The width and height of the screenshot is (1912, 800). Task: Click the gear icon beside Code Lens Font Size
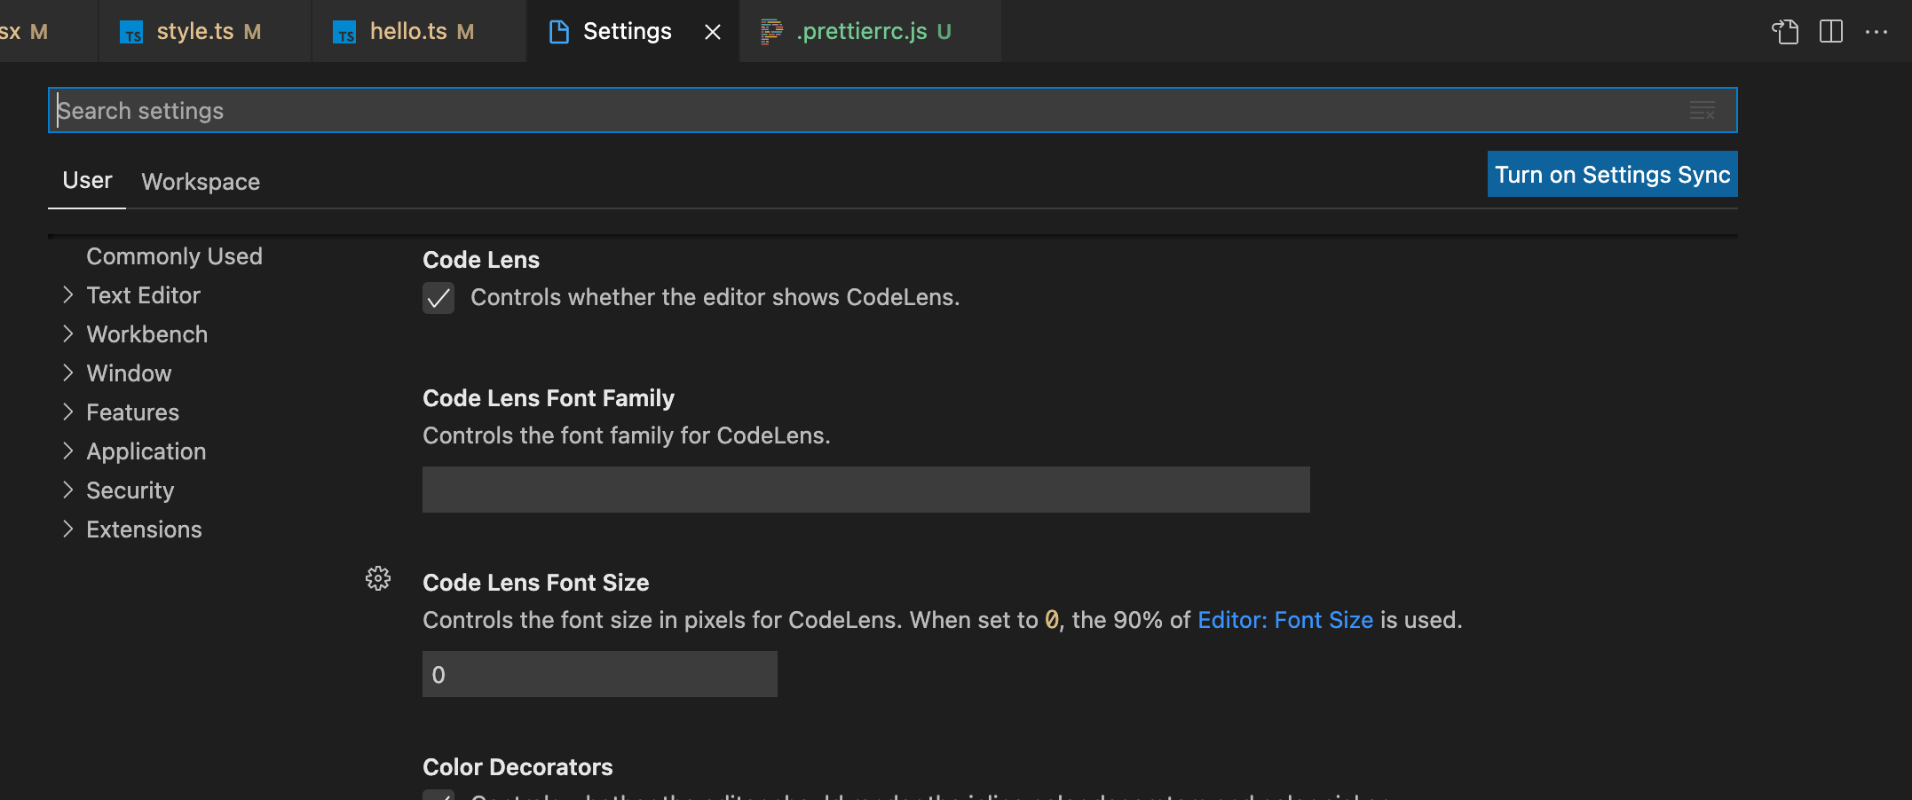[x=378, y=579]
